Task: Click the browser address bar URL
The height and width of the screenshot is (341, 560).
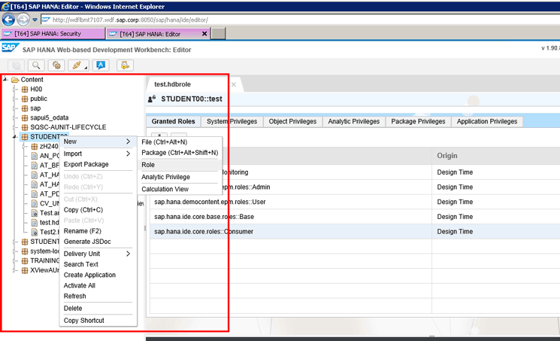Action: [x=130, y=20]
